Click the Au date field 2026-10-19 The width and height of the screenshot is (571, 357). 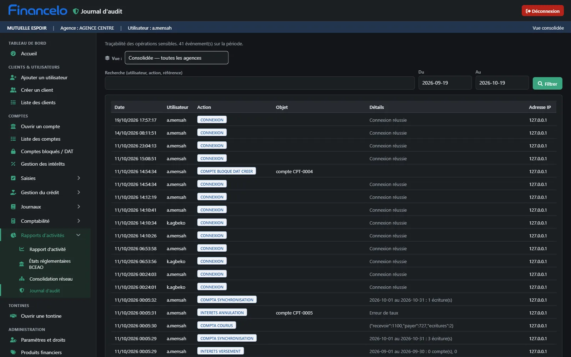pos(502,83)
